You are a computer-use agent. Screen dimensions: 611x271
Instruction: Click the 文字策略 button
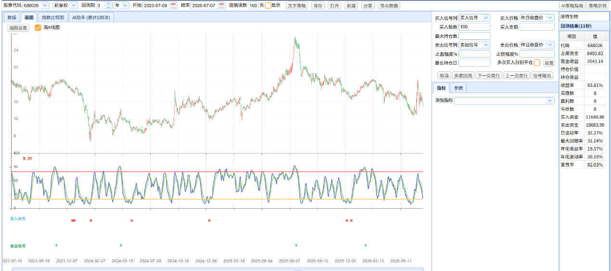(297, 5)
